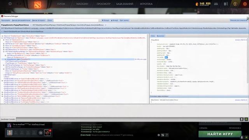Click the microphone icon under НАЙТИ ИГРУ
The image size is (249, 140).
tap(242, 137)
